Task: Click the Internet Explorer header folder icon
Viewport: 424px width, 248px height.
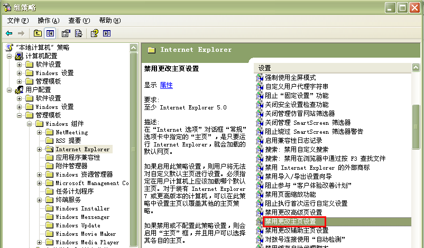Action: pyautogui.click(x=151, y=50)
